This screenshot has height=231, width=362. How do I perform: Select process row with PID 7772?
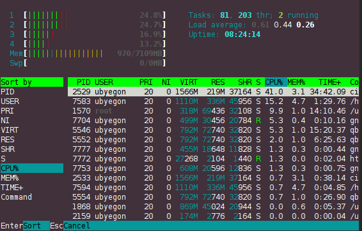[x=213, y=159]
